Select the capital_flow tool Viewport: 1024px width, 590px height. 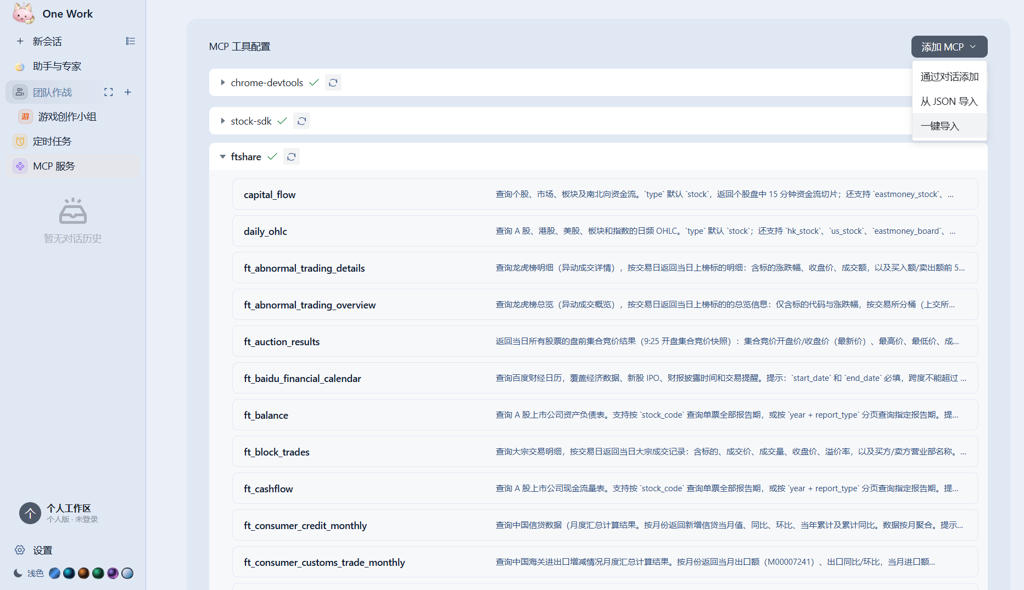[x=605, y=194]
